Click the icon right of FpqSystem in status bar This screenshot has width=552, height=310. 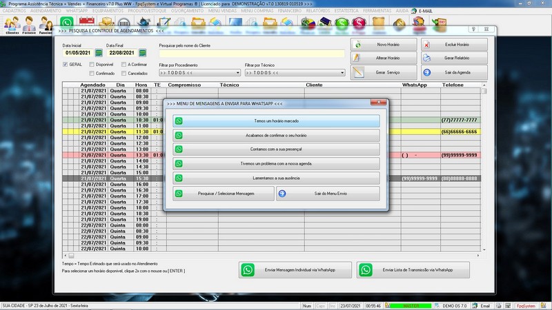(544, 306)
